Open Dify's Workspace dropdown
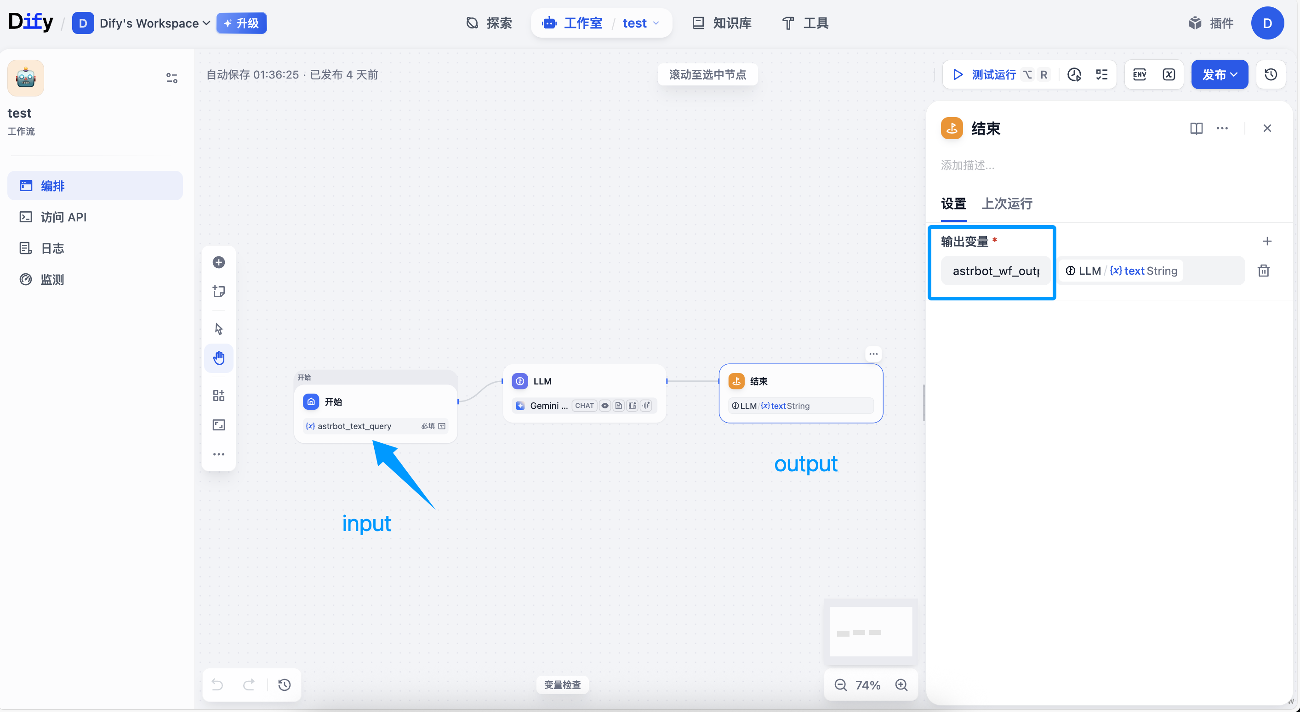The width and height of the screenshot is (1300, 712). pos(154,23)
